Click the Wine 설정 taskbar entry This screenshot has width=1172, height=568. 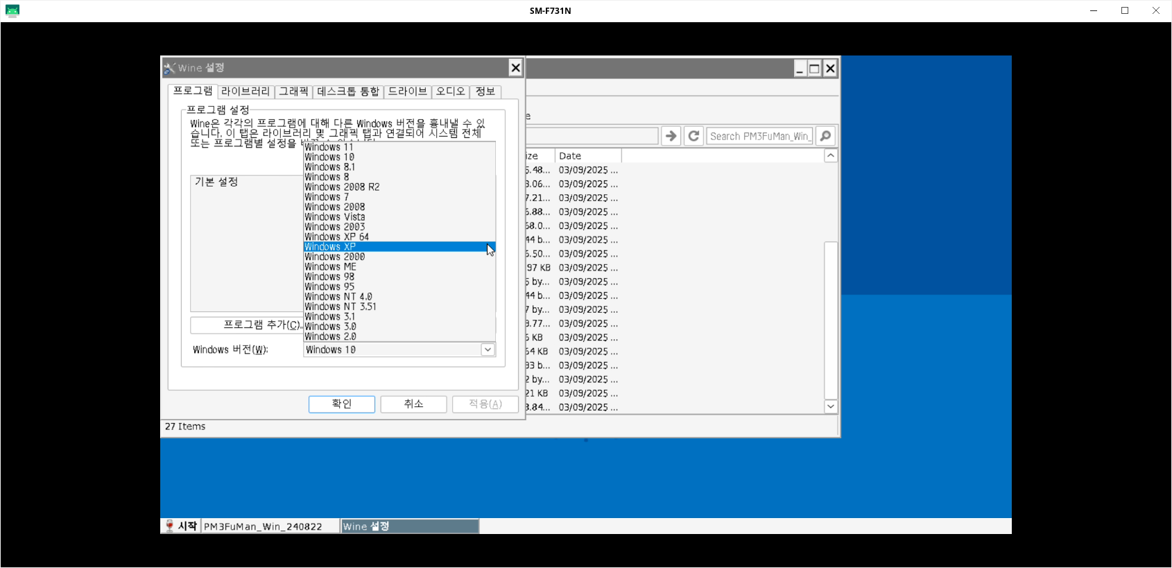(410, 526)
